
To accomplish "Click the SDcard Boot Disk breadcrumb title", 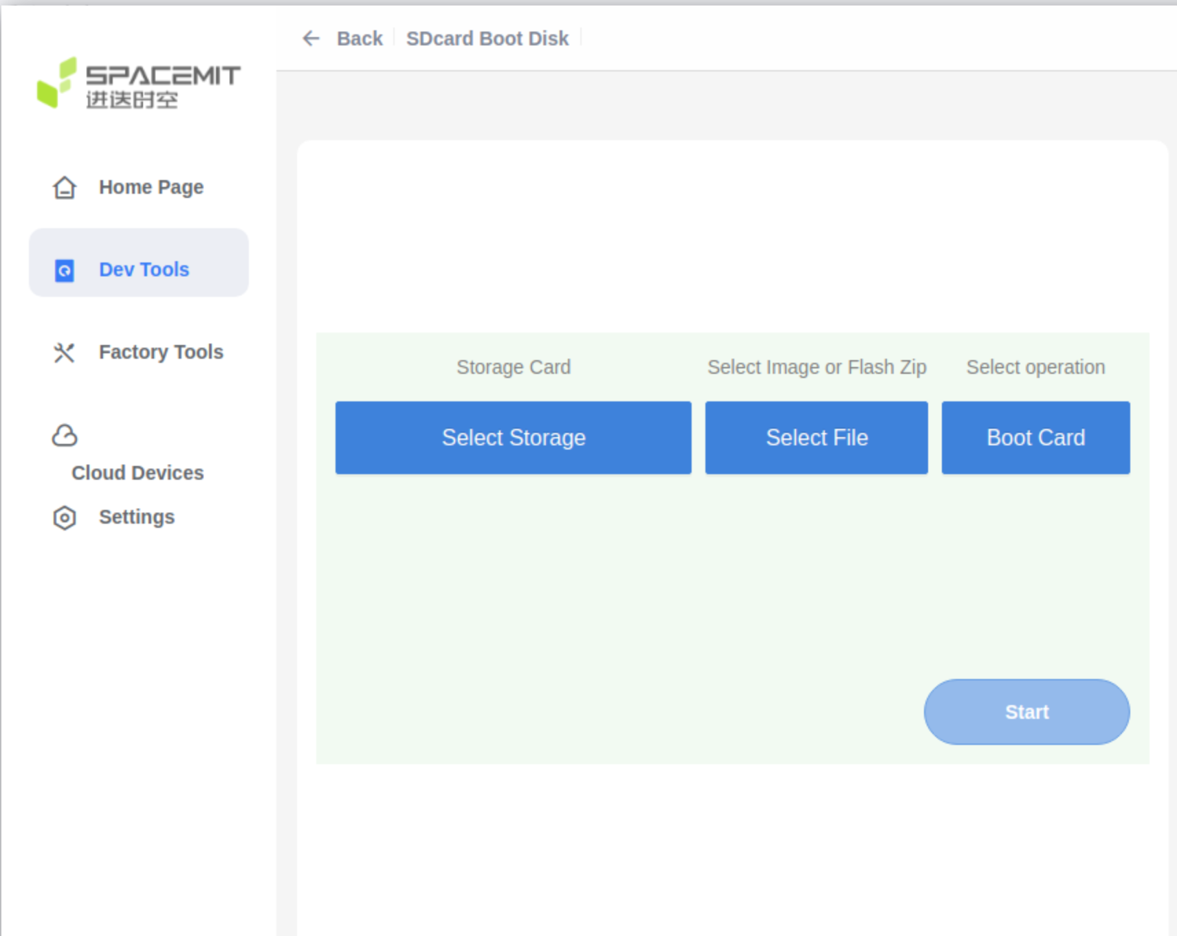I will 487,38.
